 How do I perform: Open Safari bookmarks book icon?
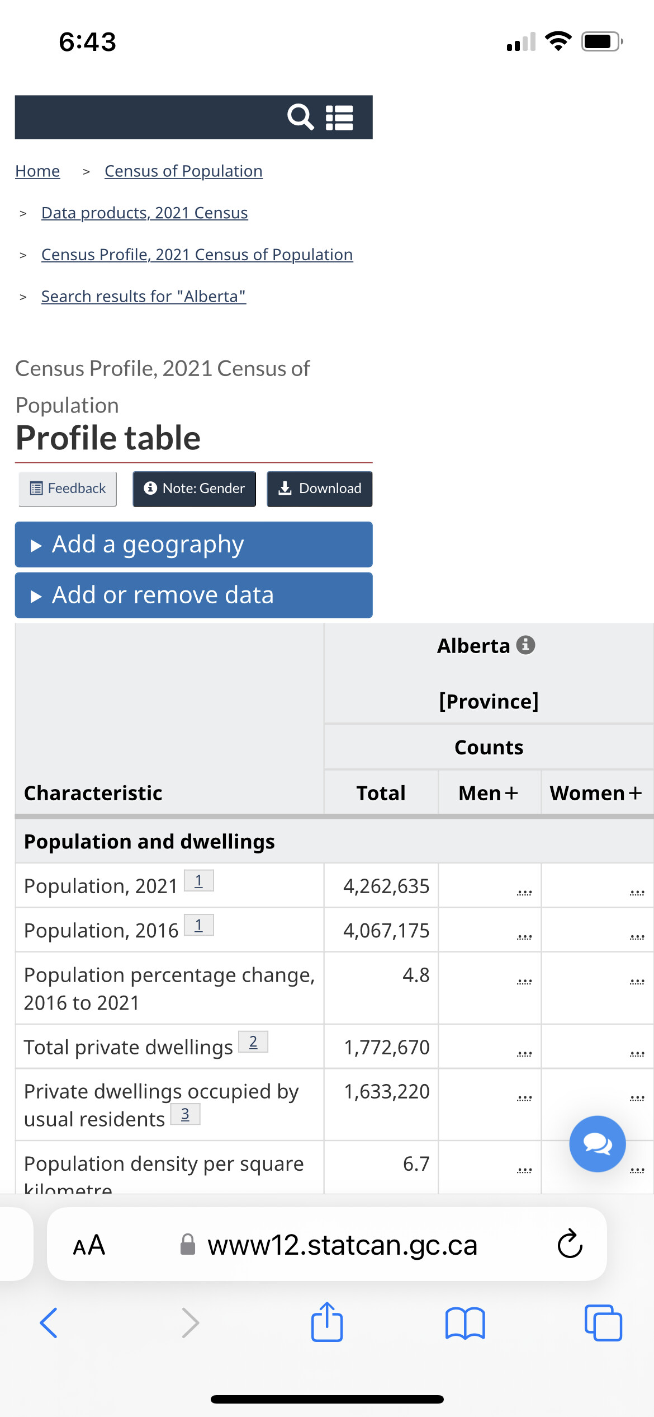465,1323
